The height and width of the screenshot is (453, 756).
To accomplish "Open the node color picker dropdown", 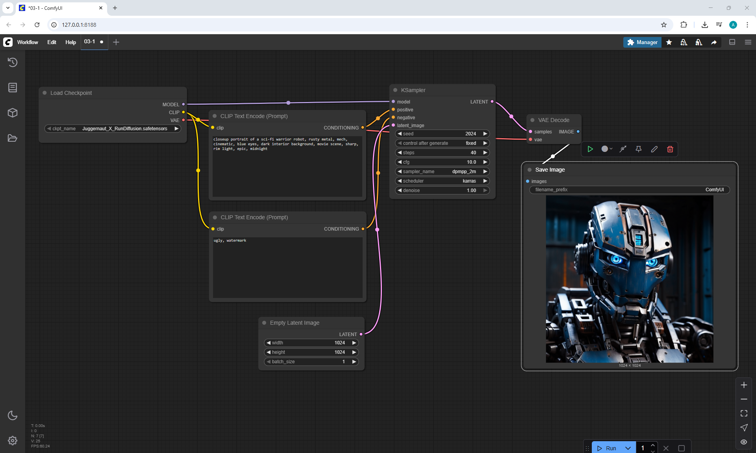I will [607, 149].
